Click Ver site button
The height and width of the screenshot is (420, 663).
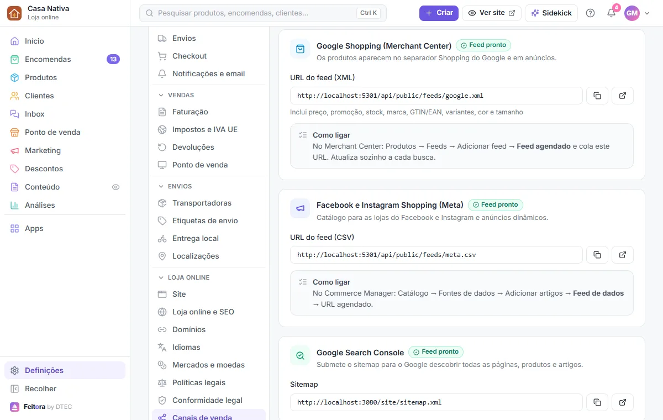point(492,13)
